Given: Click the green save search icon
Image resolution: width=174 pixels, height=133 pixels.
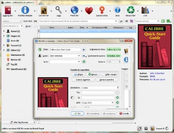Looking at the screenshot, I should point(163,21).
